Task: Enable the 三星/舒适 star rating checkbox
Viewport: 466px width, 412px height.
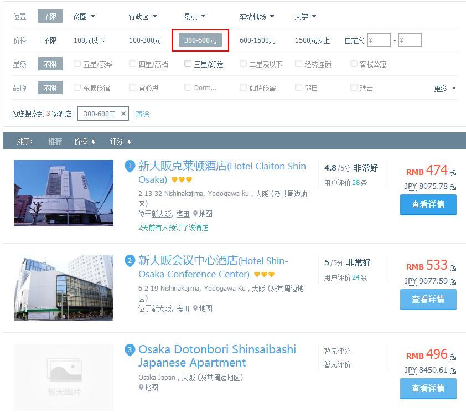Action: [x=188, y=63]
